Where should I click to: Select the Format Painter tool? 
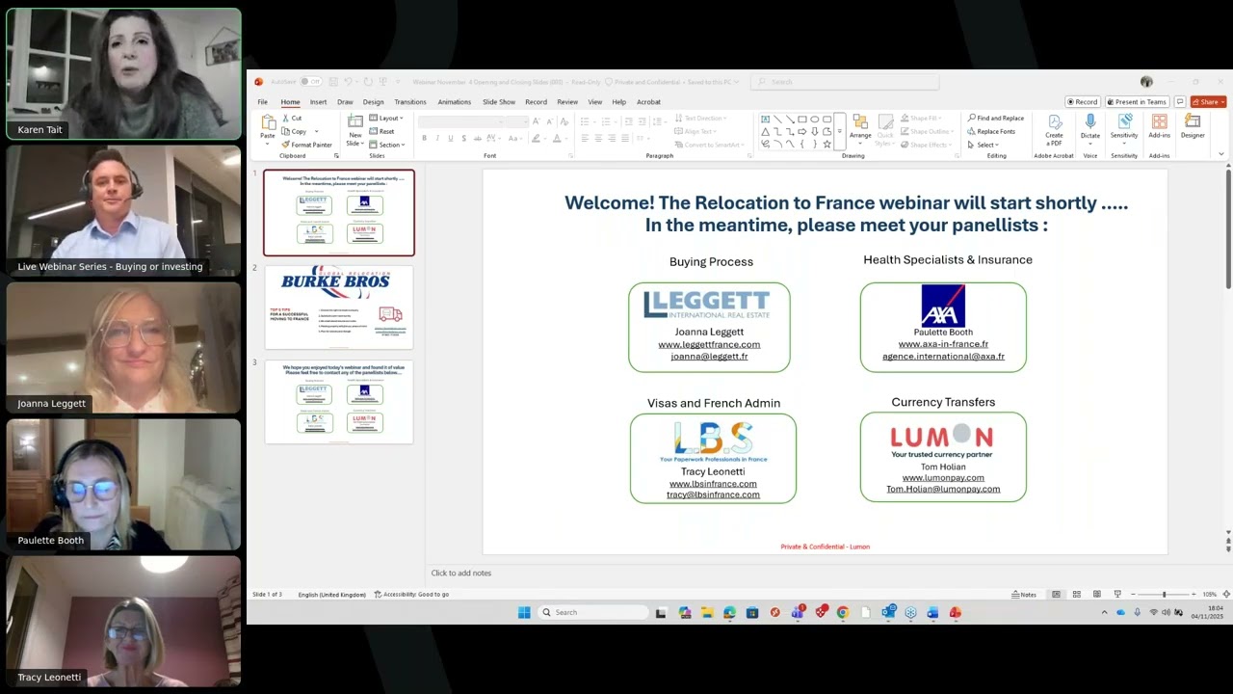click(x=307, y=145)
